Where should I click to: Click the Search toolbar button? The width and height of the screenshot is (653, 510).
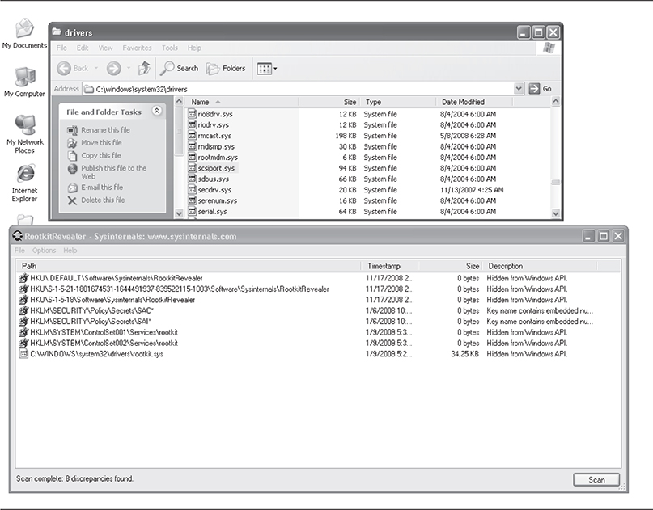(x=179, y=69)
